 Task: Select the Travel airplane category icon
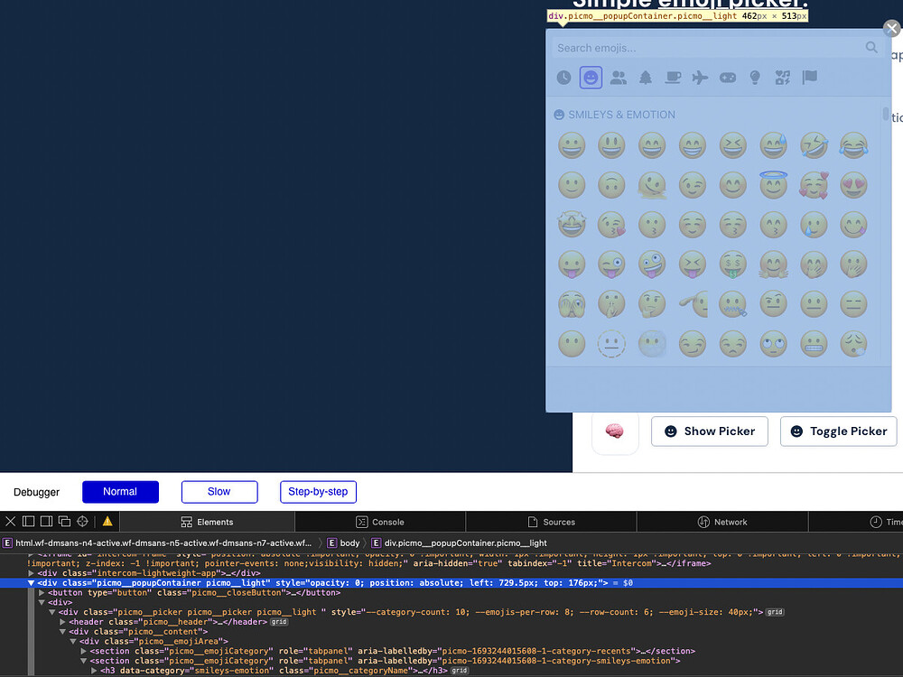coord(700,77)
